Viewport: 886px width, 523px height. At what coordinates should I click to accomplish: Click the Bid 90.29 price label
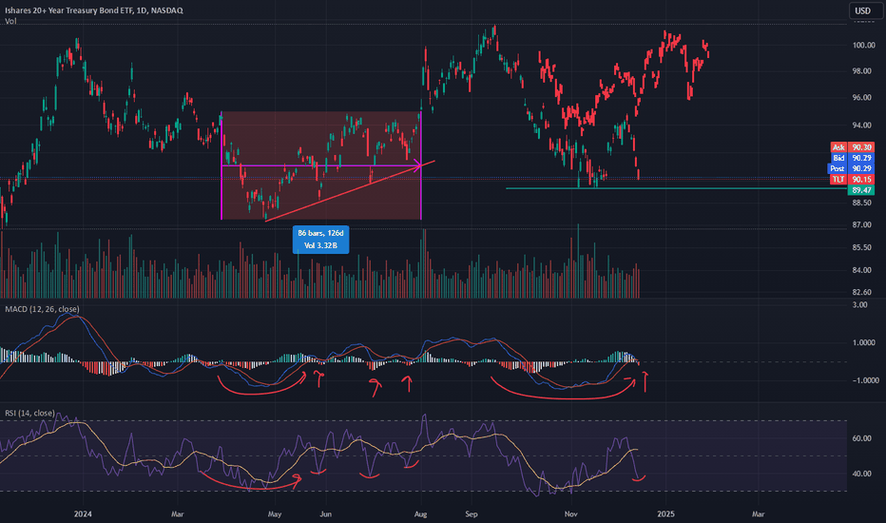point(852,158)
